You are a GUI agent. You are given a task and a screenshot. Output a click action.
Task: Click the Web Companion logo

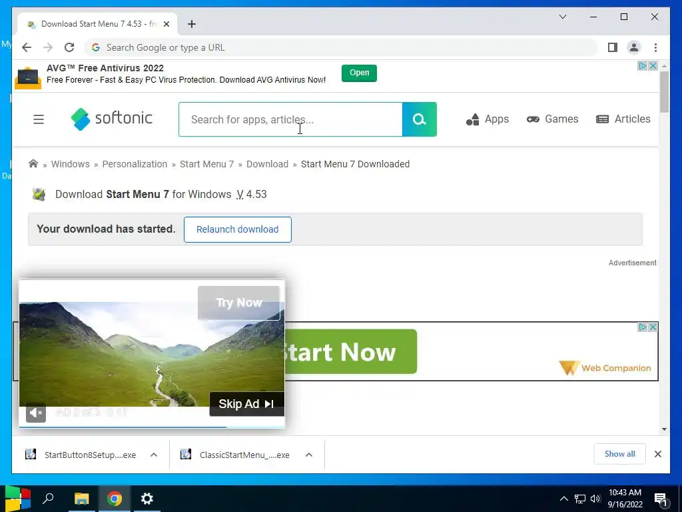(605, 368)
